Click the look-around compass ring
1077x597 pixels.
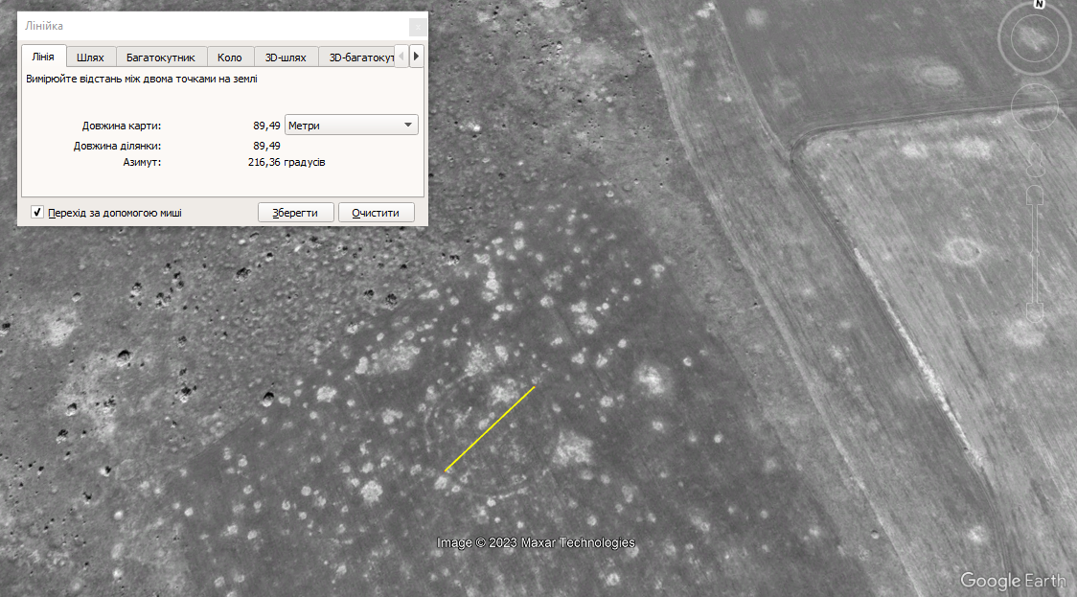(1034, 38)
